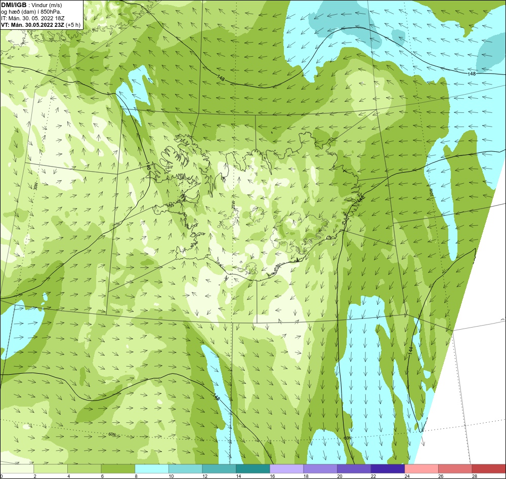Click the legend tick value '12'

(205, 476)
